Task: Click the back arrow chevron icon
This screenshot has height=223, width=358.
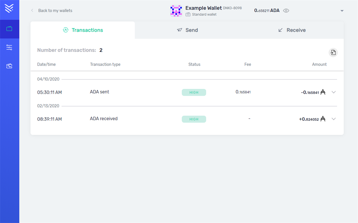Action: coord(32,10)
